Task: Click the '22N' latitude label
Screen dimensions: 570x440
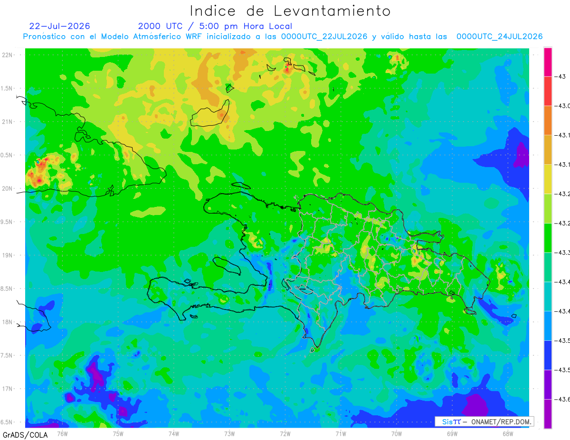Action: [8, 55]
